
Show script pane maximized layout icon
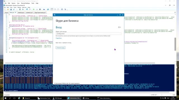pyautogui.click(x=58, y=9)
